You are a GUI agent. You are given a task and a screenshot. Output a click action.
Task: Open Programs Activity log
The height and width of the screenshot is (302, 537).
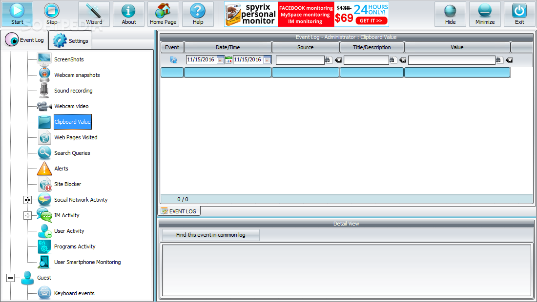[75, 246]
